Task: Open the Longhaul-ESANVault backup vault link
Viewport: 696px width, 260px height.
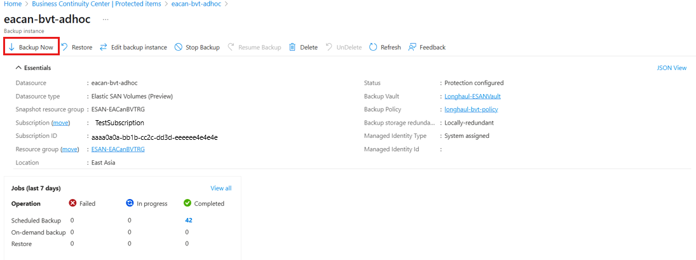Action: [473, 96]
